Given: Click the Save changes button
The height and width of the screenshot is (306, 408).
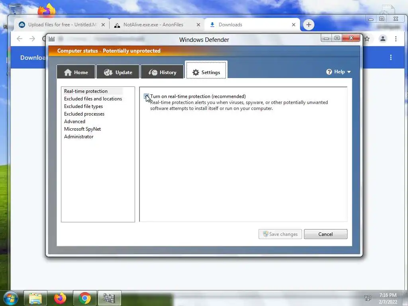Looking at the screenshot, I should [280, 234].
